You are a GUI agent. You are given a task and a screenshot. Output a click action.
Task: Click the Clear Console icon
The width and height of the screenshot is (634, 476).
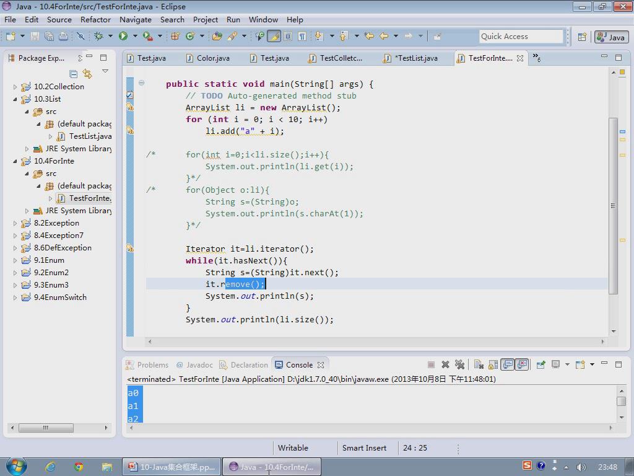[479, 364]
